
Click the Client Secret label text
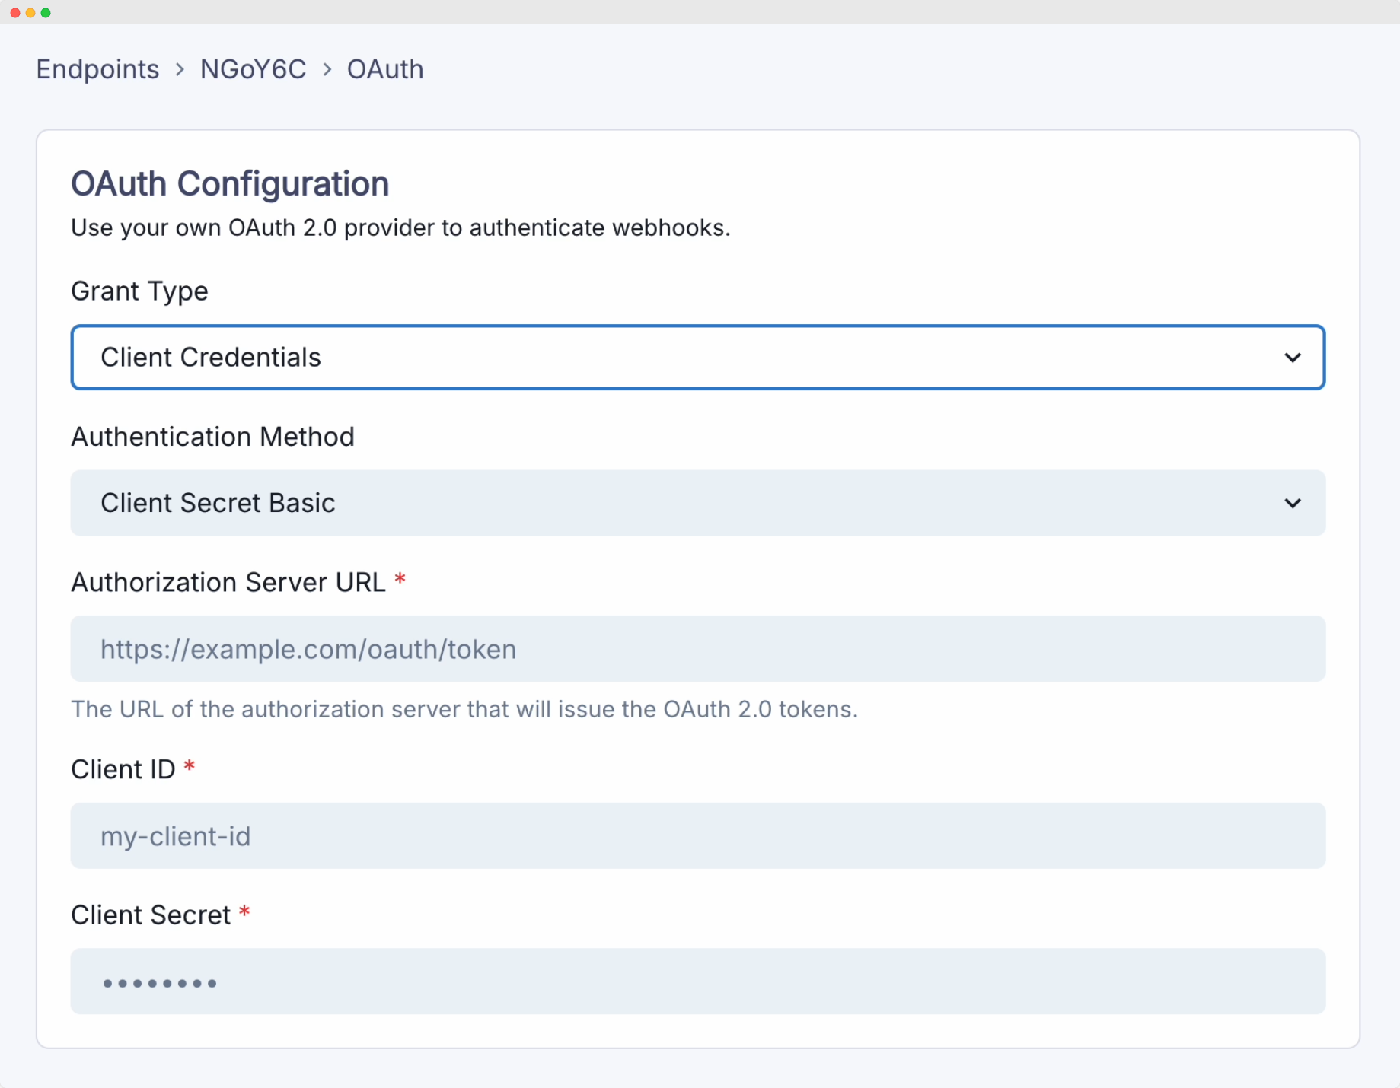(x=151, y=914)
